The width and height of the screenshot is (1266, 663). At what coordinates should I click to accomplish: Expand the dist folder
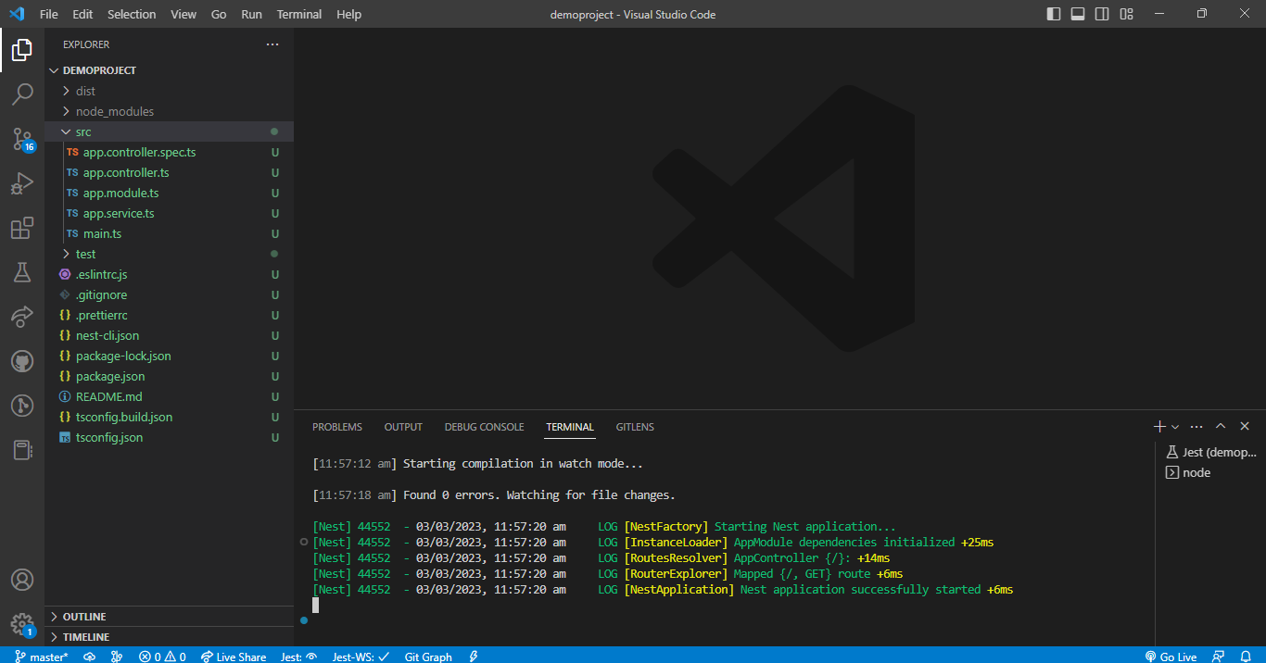click(x=85, y=91)
